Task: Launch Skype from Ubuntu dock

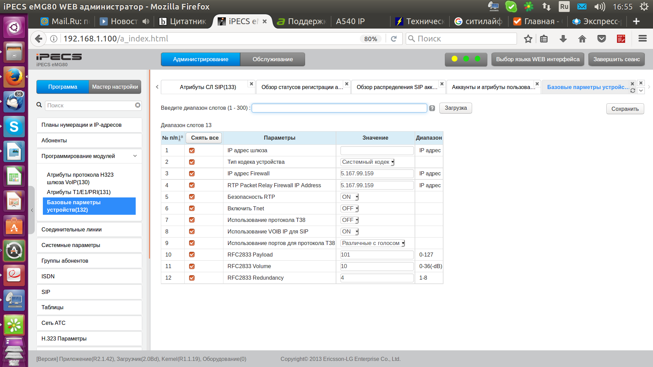Action: click(14, 127)
